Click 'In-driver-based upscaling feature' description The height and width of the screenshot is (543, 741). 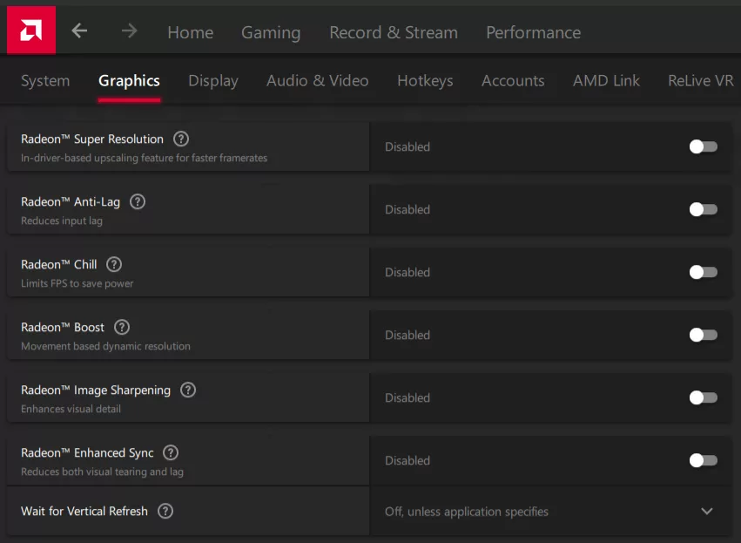(x=144, y=158)
